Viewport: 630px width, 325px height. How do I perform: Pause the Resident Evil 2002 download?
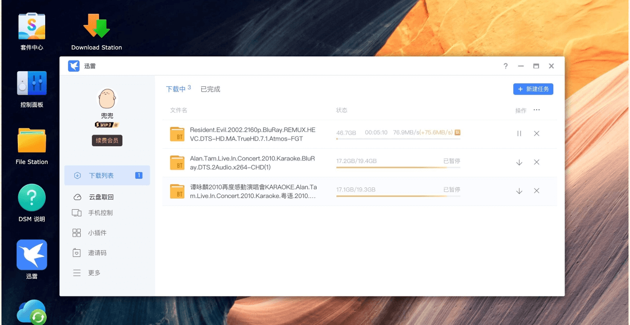coord(519,134)
